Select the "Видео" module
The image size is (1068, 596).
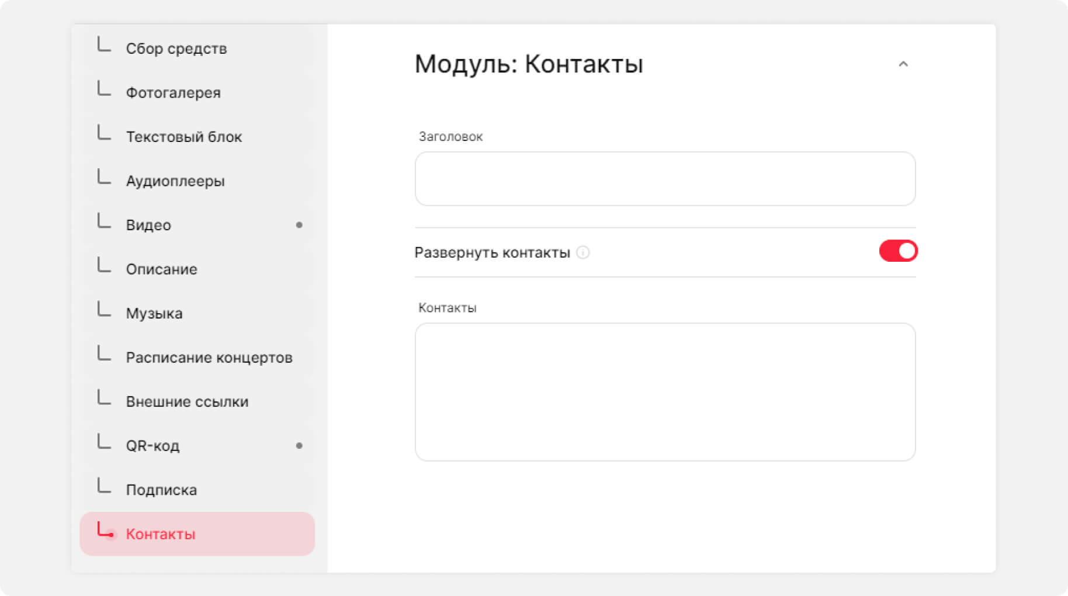click(148, 225)
